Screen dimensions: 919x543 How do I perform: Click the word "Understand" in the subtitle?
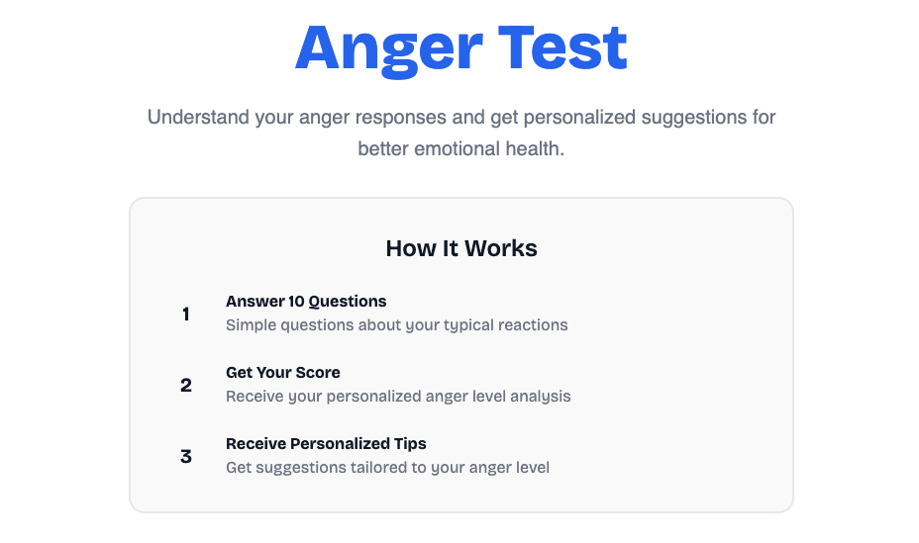click(x=198, y=117)
